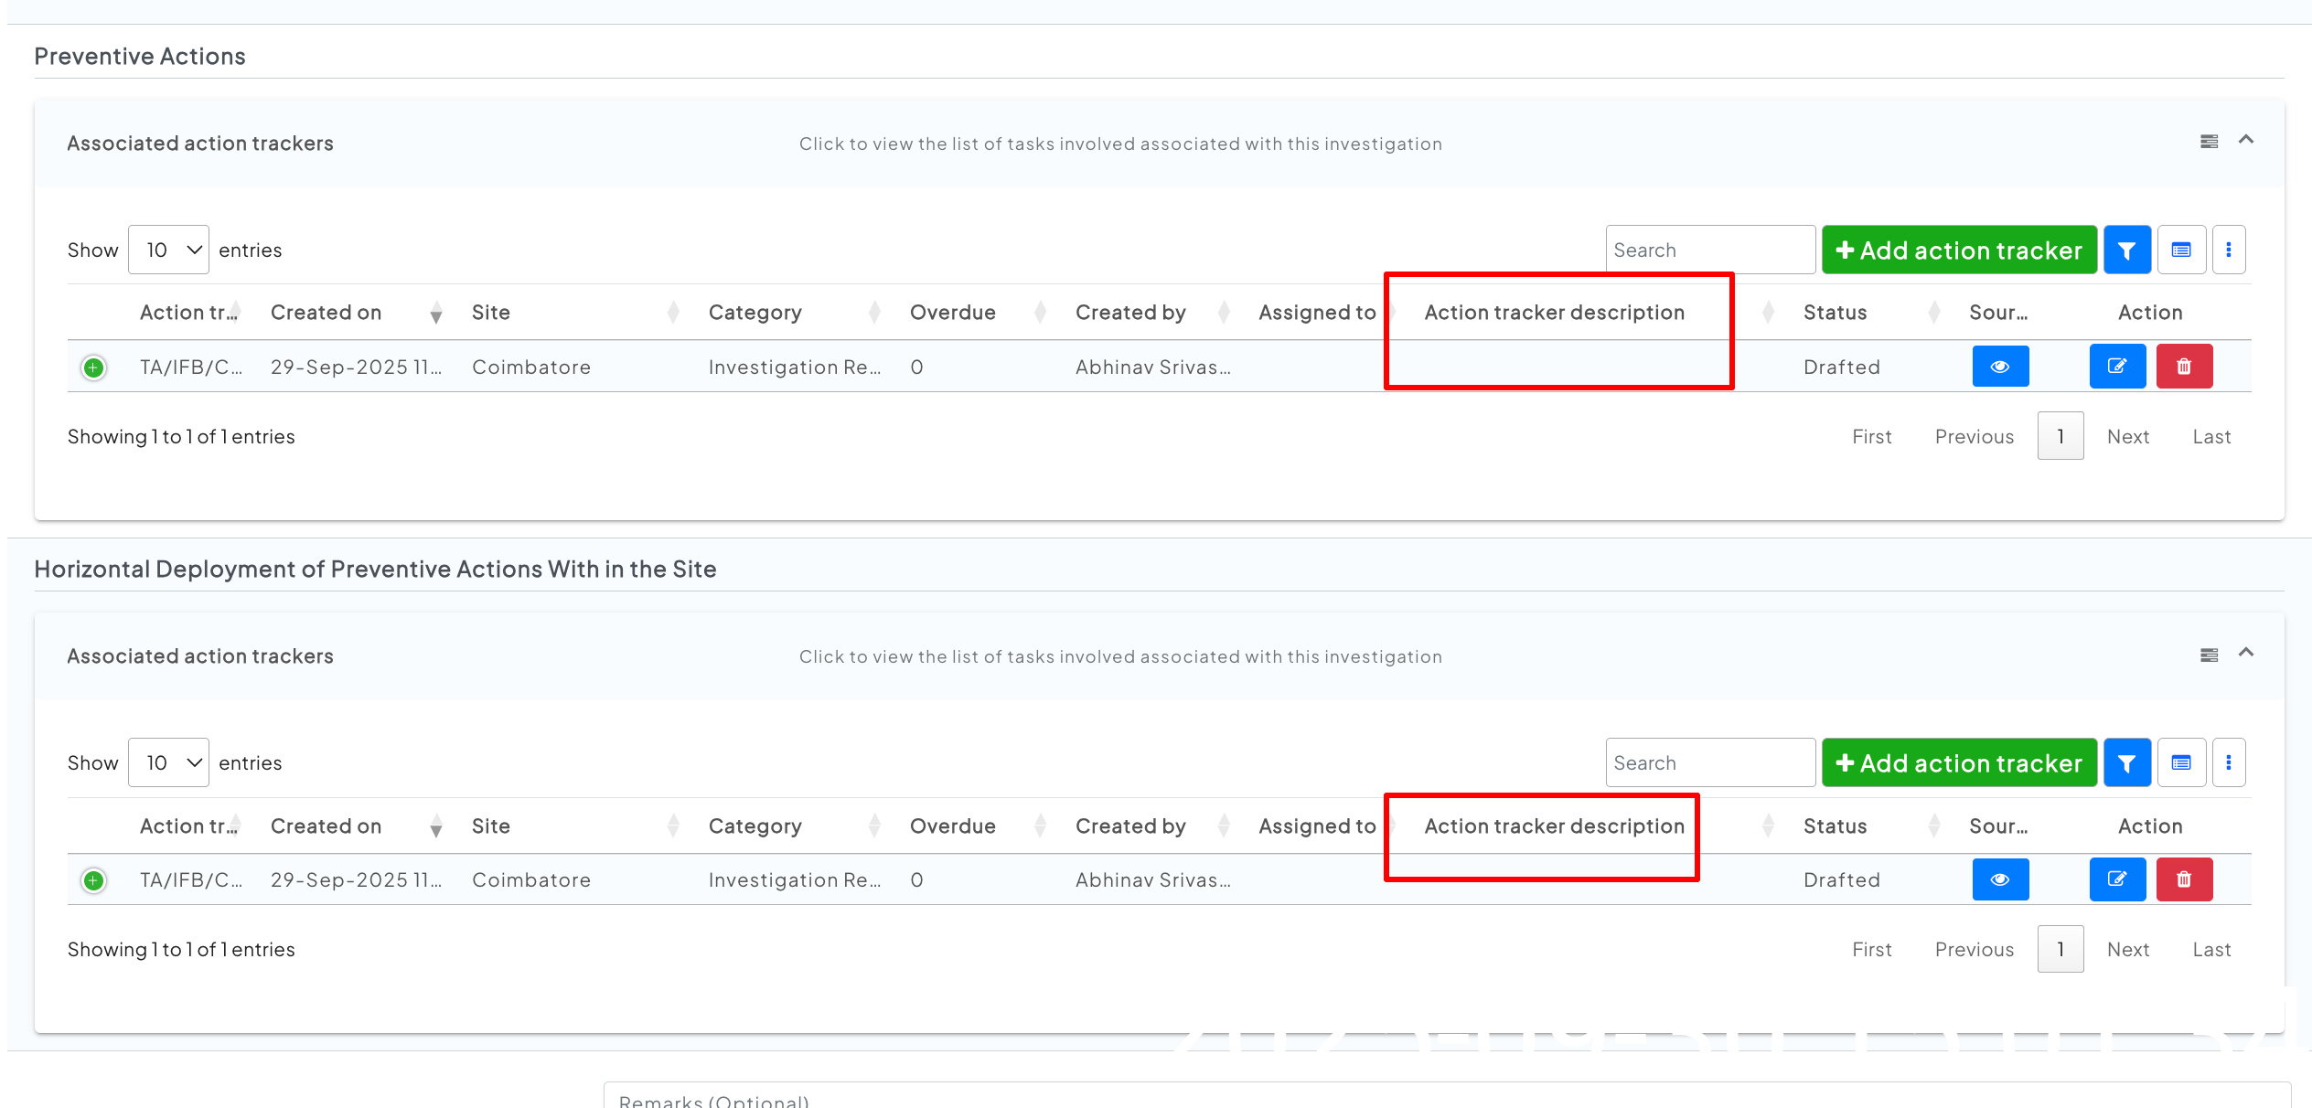Expand row with green plus in Preventive Actions
This screenshot has height=1108, width=2312.
click(93, 368)
